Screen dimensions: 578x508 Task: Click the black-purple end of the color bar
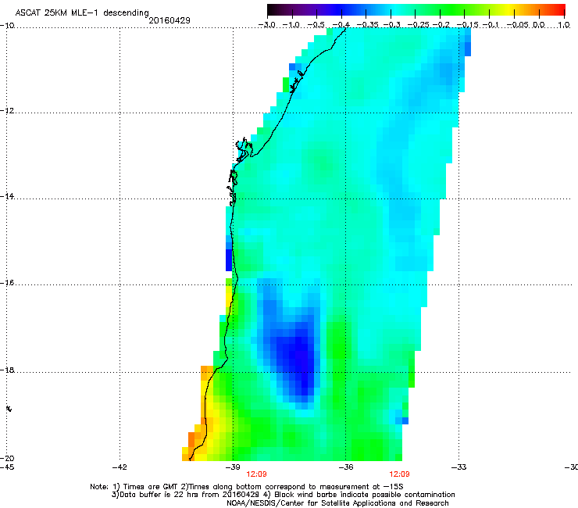(275, 9)
